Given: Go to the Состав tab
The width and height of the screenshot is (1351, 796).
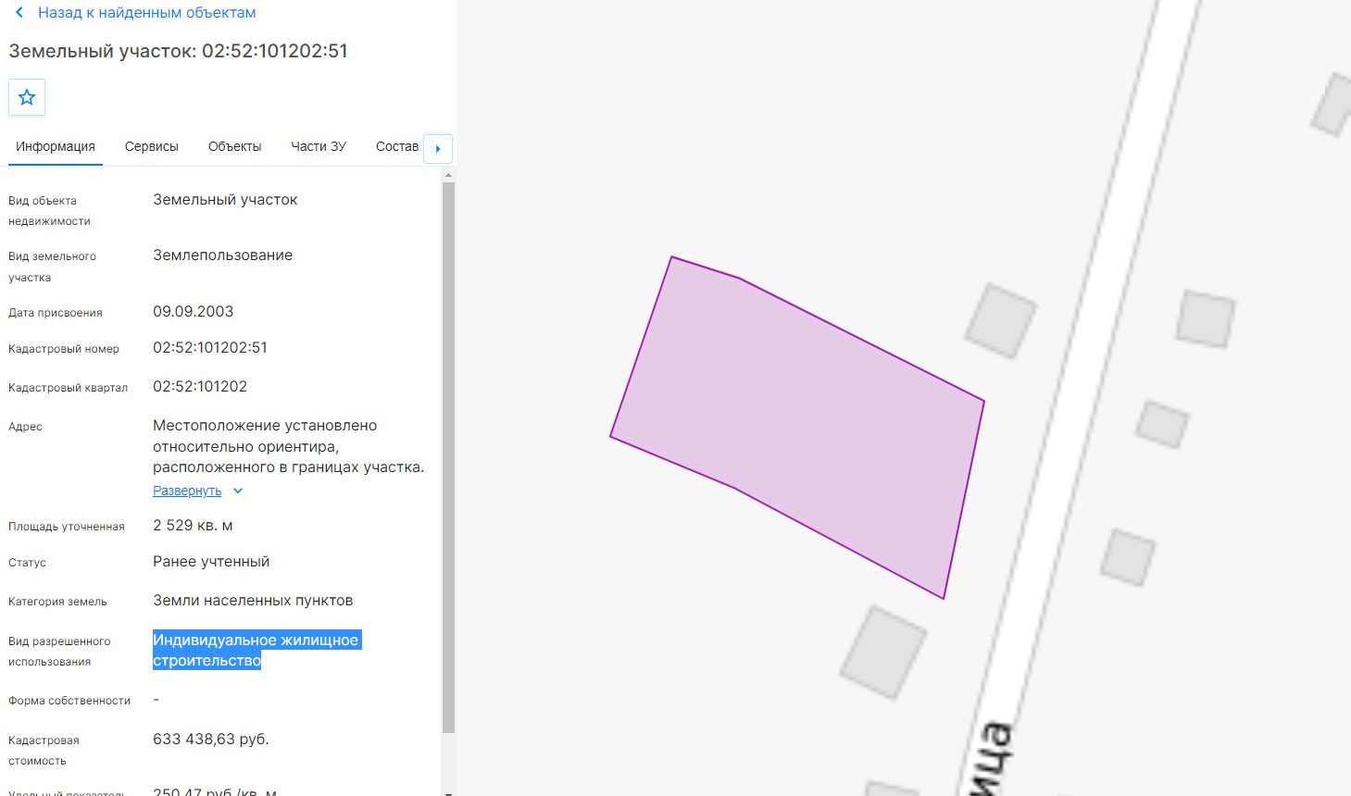Looking at the screenshot, I should coord(397,147).
